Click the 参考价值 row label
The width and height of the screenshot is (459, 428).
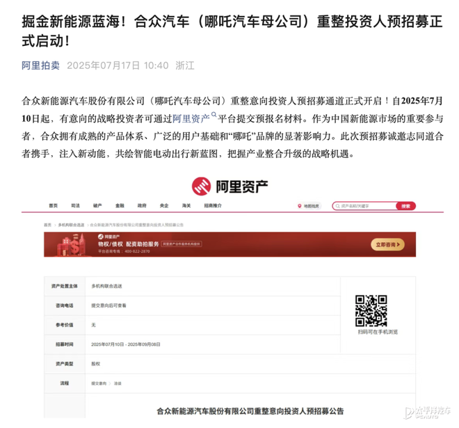tap(65, 325)
